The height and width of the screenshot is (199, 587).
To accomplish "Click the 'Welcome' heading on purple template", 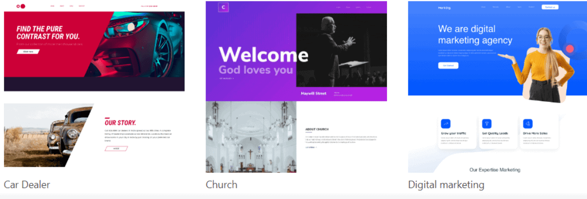I will point(264,54).
